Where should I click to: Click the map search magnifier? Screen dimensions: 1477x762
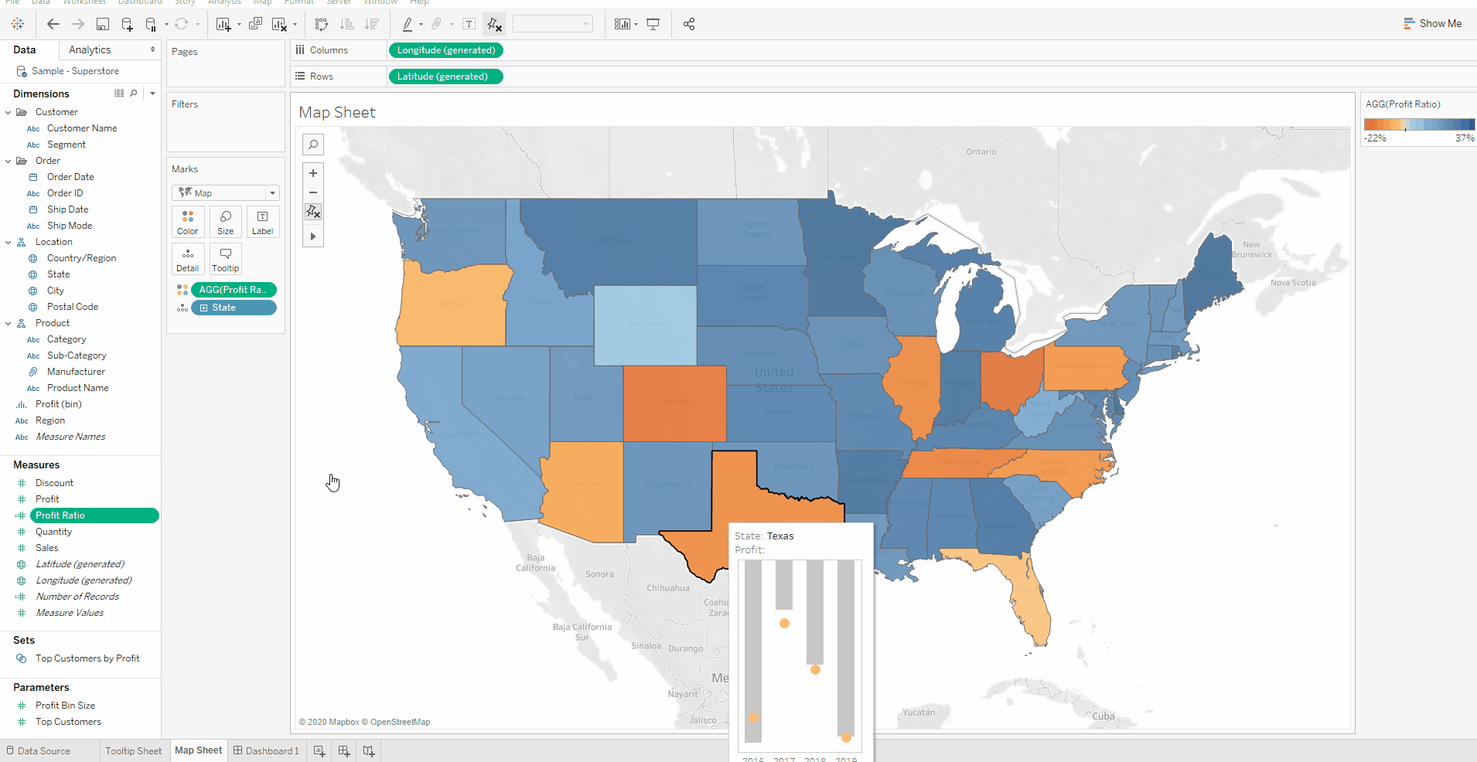[312, 144]
